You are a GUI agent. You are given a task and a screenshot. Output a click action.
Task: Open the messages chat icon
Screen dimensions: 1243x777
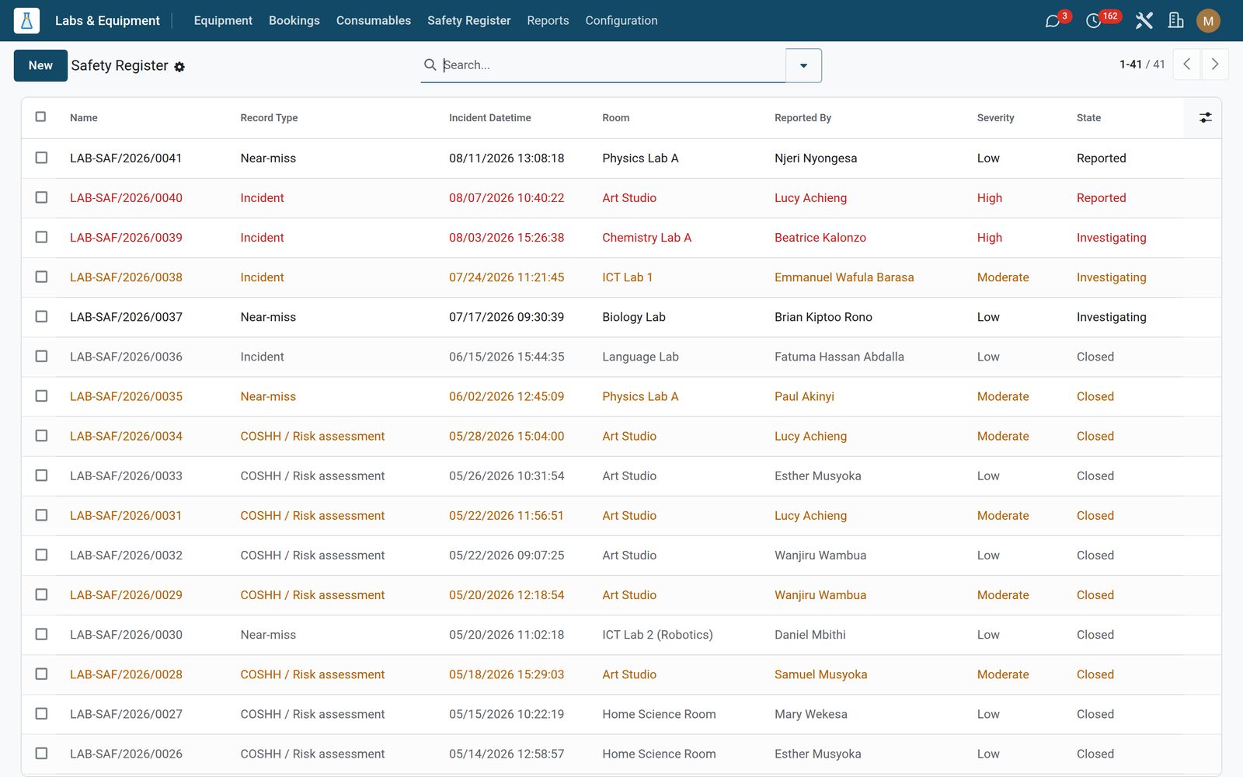tap(1053, 21)
